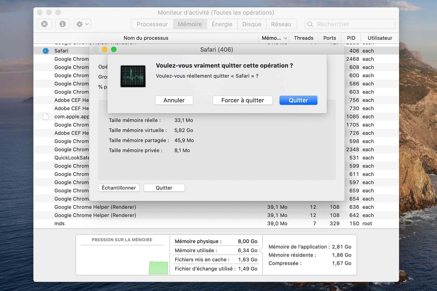Viewport: 437px width, 291px height.
Task: Select Google Chrome Helper row with PID 642
Action: click(216, 215)
